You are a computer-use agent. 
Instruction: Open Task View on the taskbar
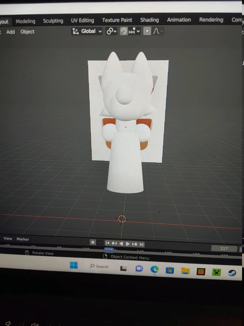[x=123, y=268]
